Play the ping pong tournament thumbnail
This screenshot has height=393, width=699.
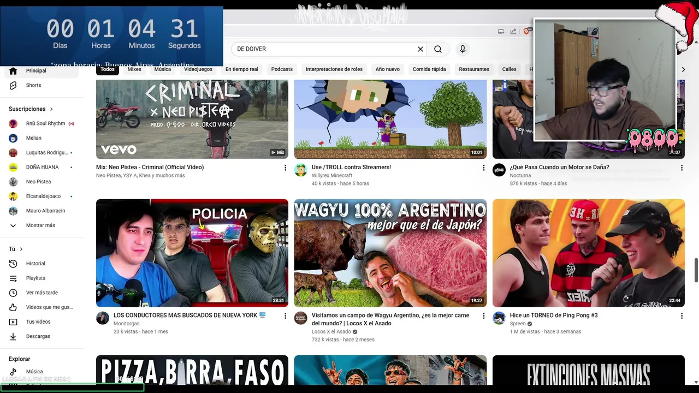[589, 253]
